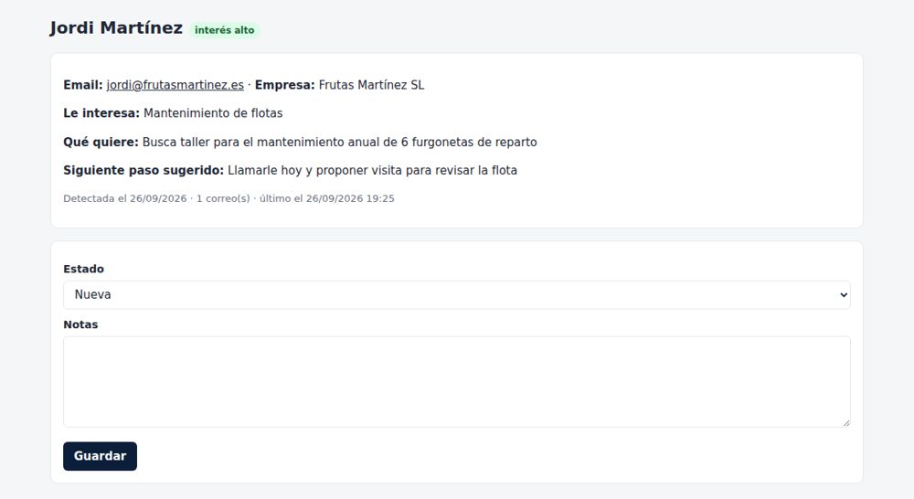
Task: Click the Estado field label
Action: click(x=83, y=270)
